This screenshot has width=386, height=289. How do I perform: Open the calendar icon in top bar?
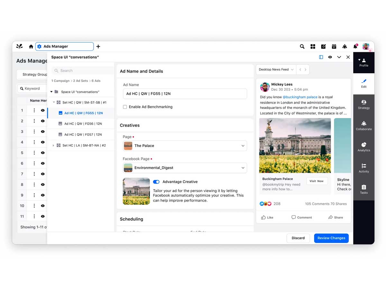click(334, 47)
